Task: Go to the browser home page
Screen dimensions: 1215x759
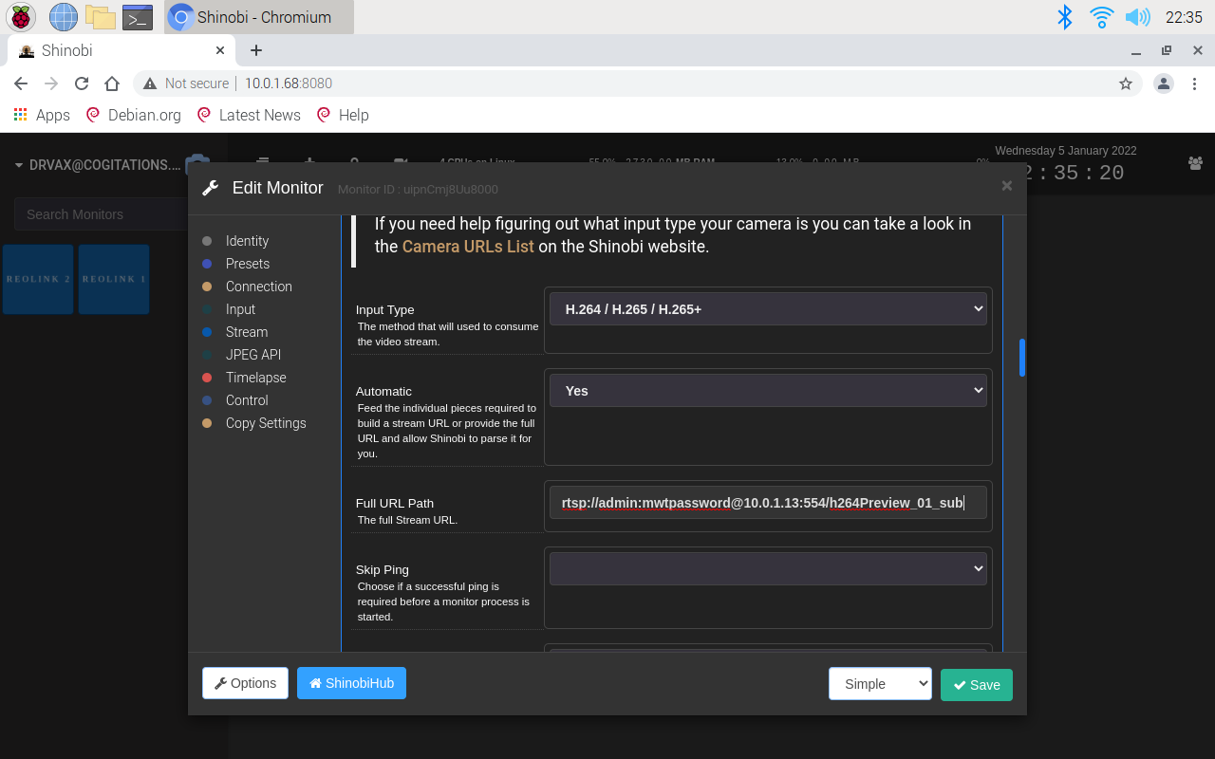Action: pos(112,83)
